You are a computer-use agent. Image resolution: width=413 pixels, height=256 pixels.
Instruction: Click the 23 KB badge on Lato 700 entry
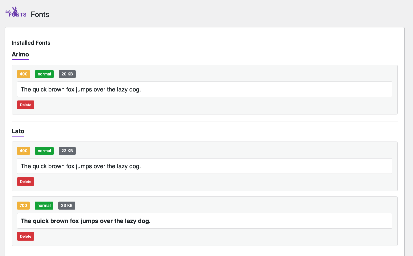pos(66,205)
